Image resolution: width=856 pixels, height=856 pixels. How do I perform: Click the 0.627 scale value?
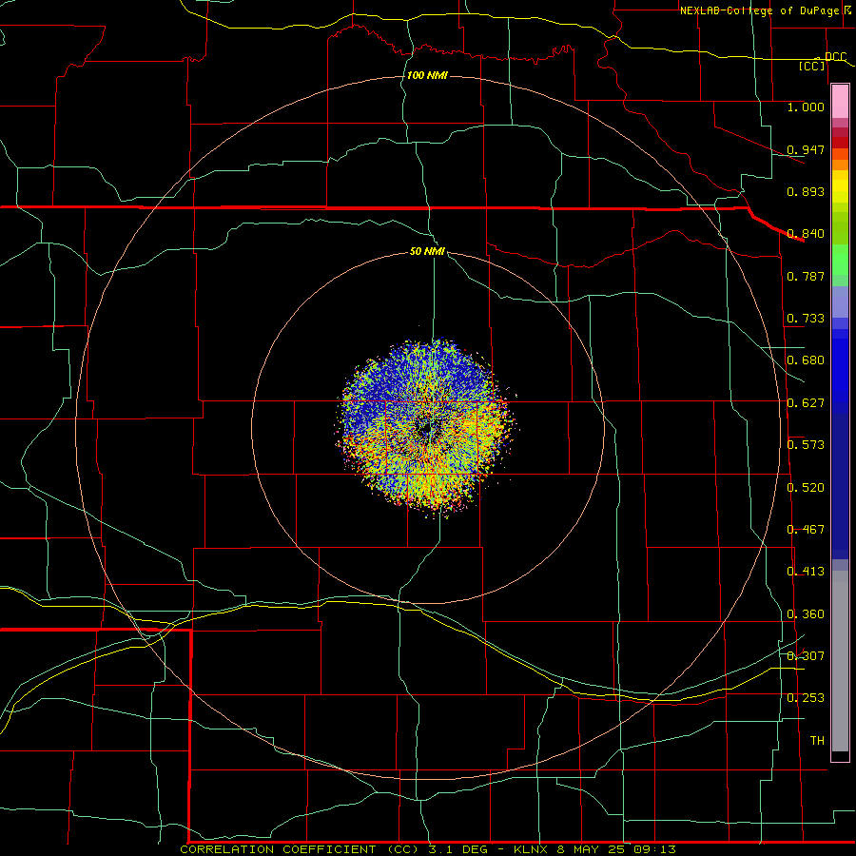[x=806, y=403]
